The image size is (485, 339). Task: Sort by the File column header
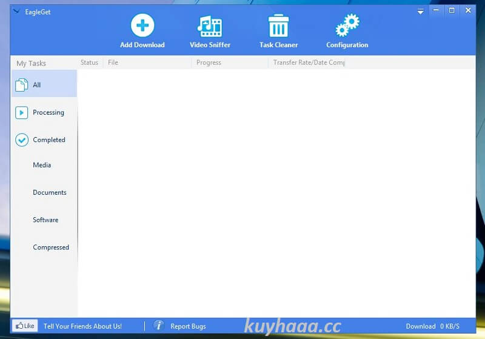click(x=147, y=62)
